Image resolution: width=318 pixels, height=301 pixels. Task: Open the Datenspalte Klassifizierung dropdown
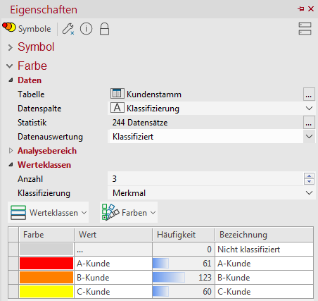[309, 109]
